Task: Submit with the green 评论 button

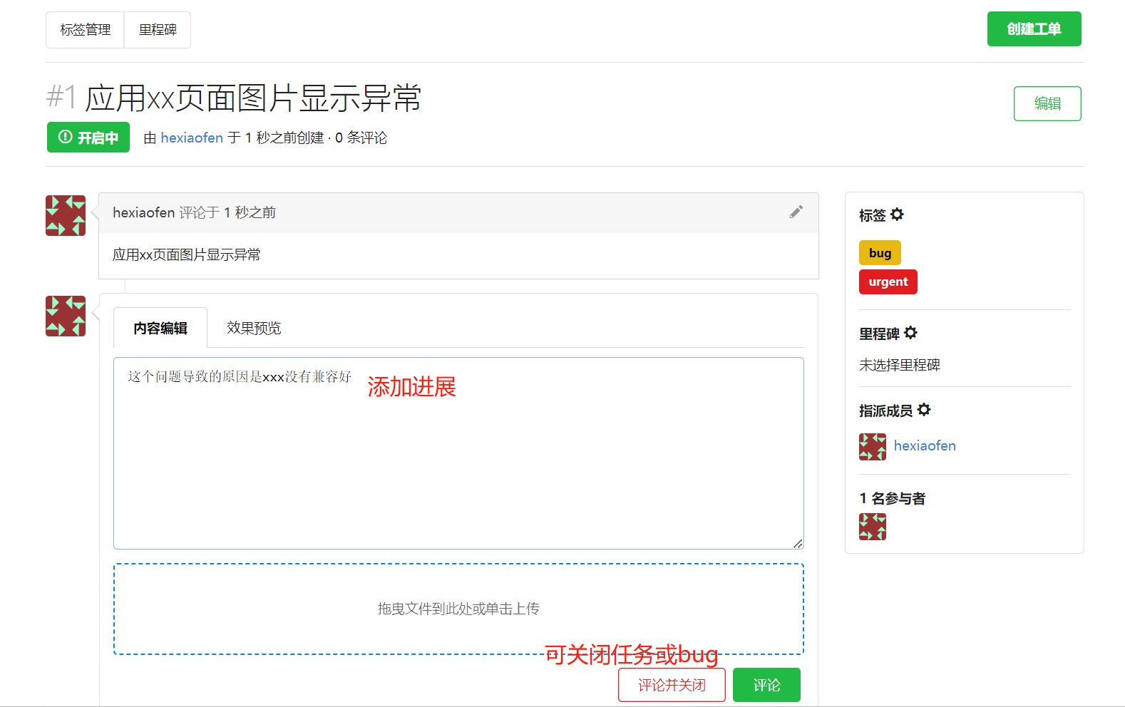Action: pyautogui.click(x=766, y=685)
